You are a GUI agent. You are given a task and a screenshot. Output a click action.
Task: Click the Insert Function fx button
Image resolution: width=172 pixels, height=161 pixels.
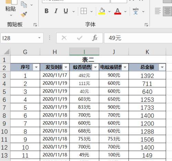point(95,38)
